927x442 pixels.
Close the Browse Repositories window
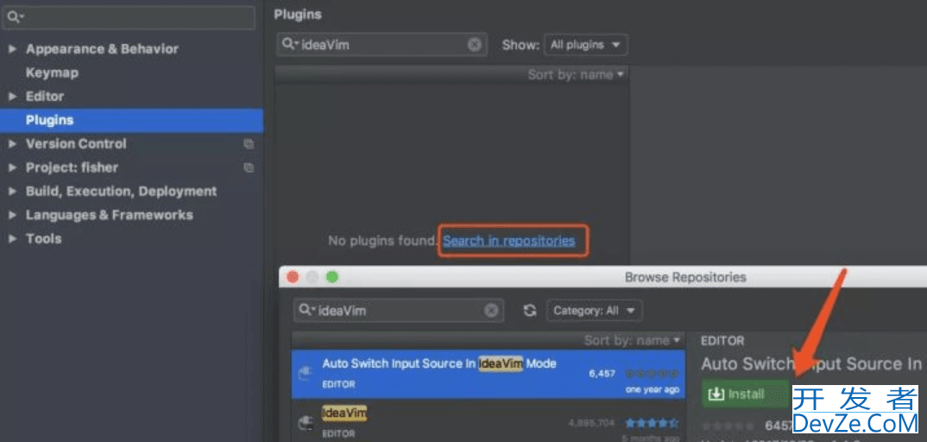(292, 276)
